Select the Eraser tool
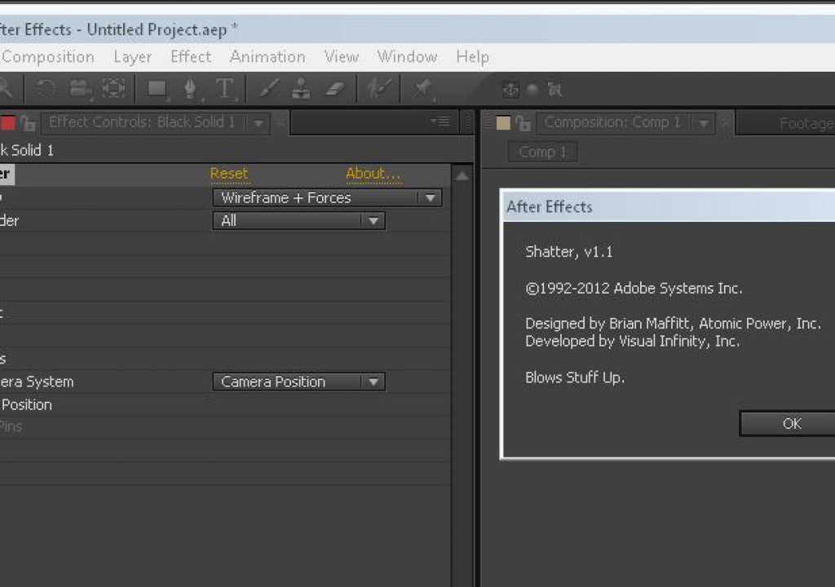 (335, 88)
